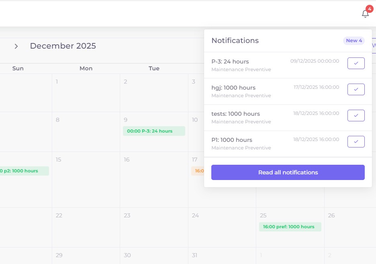Go to next month with chevron arrow
376x264 pixels.
pos(16,46)
